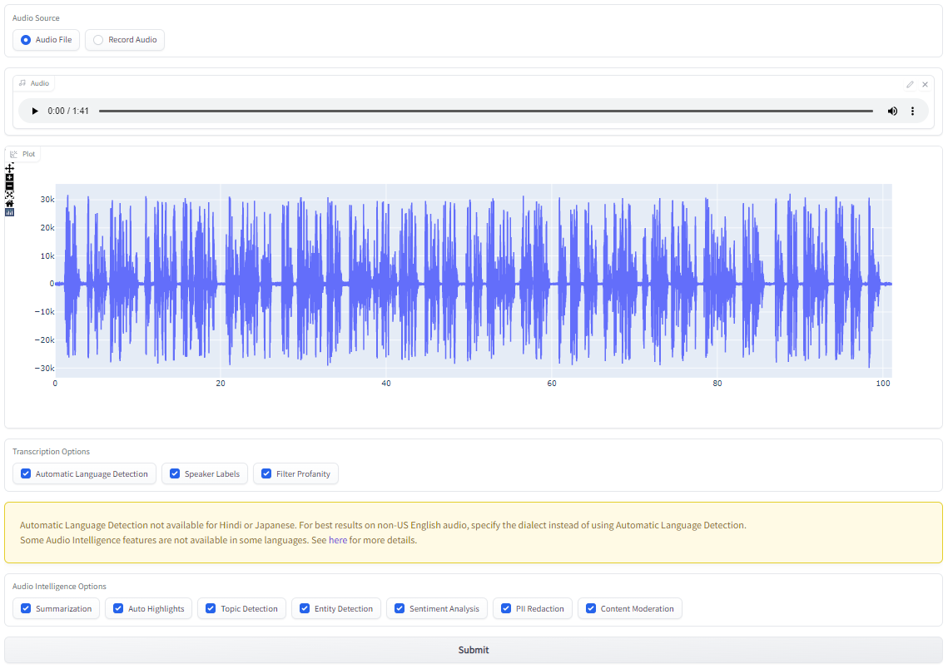Screen dimensions: 948x669
Task: Disable the PII Redaction option
Action: pos(533,608)
